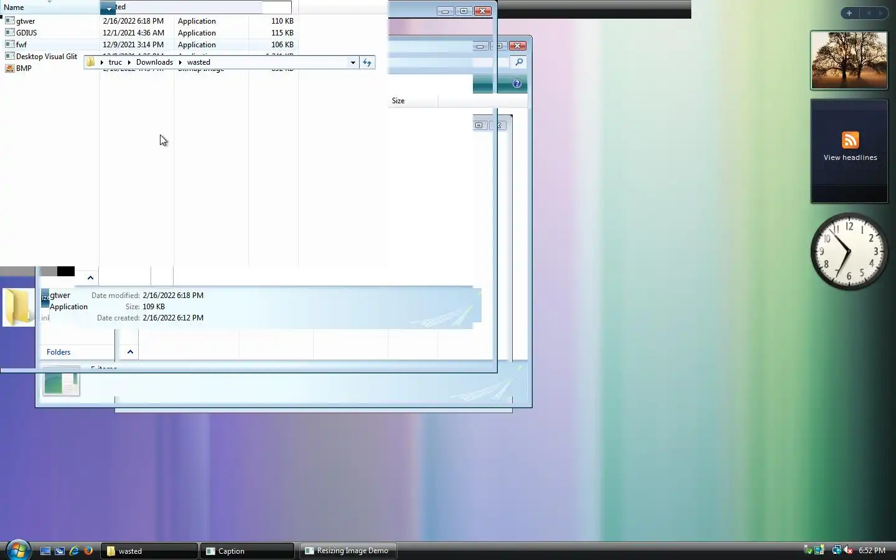Click the upper chevron above the details pane

point(90,278)
